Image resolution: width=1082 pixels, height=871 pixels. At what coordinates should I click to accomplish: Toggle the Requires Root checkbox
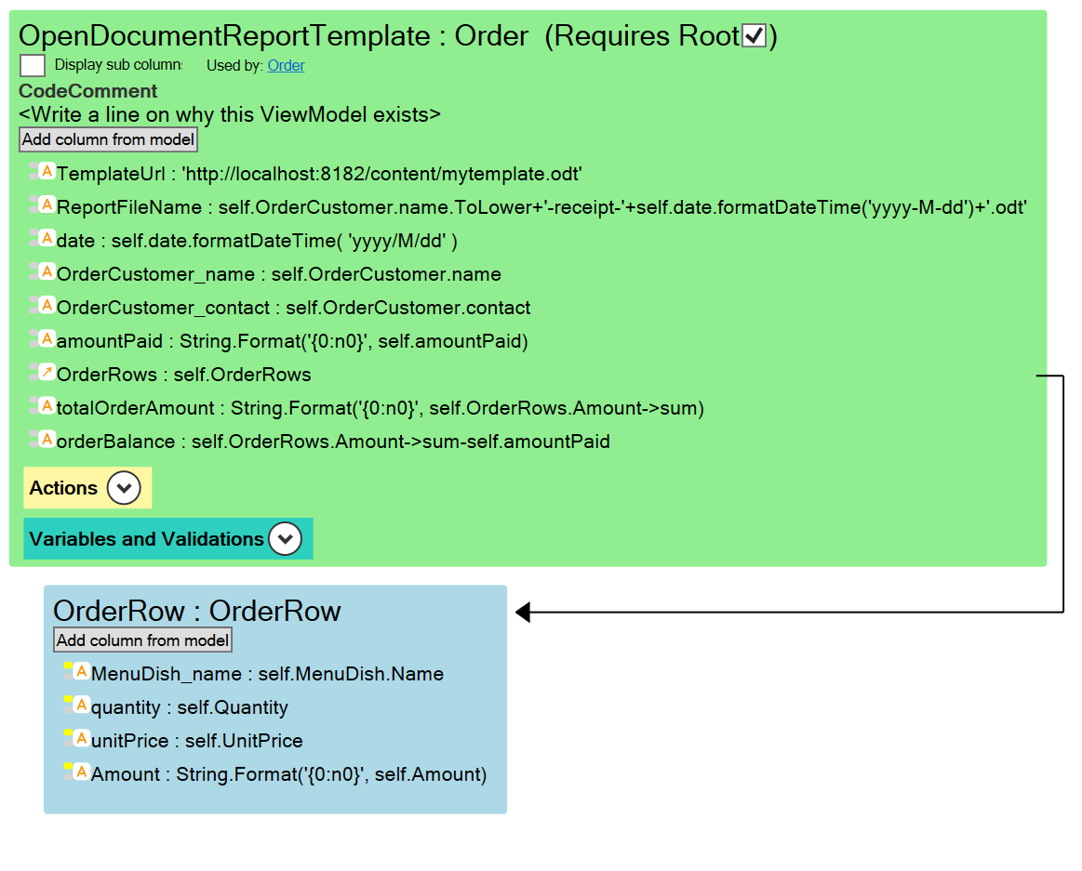(x=754, y=36)
